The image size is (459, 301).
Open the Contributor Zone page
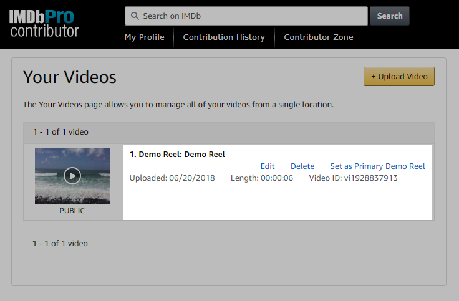[318, 37]
